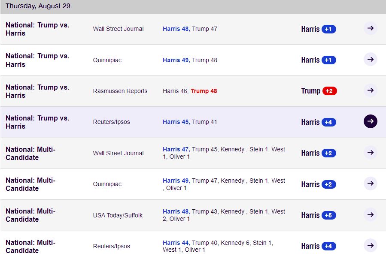
Task: Open Rasmussen Reports pollster link
Action: 120,91
